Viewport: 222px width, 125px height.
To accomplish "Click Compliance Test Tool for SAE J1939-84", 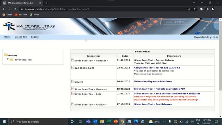I will pyautogui.click(x=157, y=68).
